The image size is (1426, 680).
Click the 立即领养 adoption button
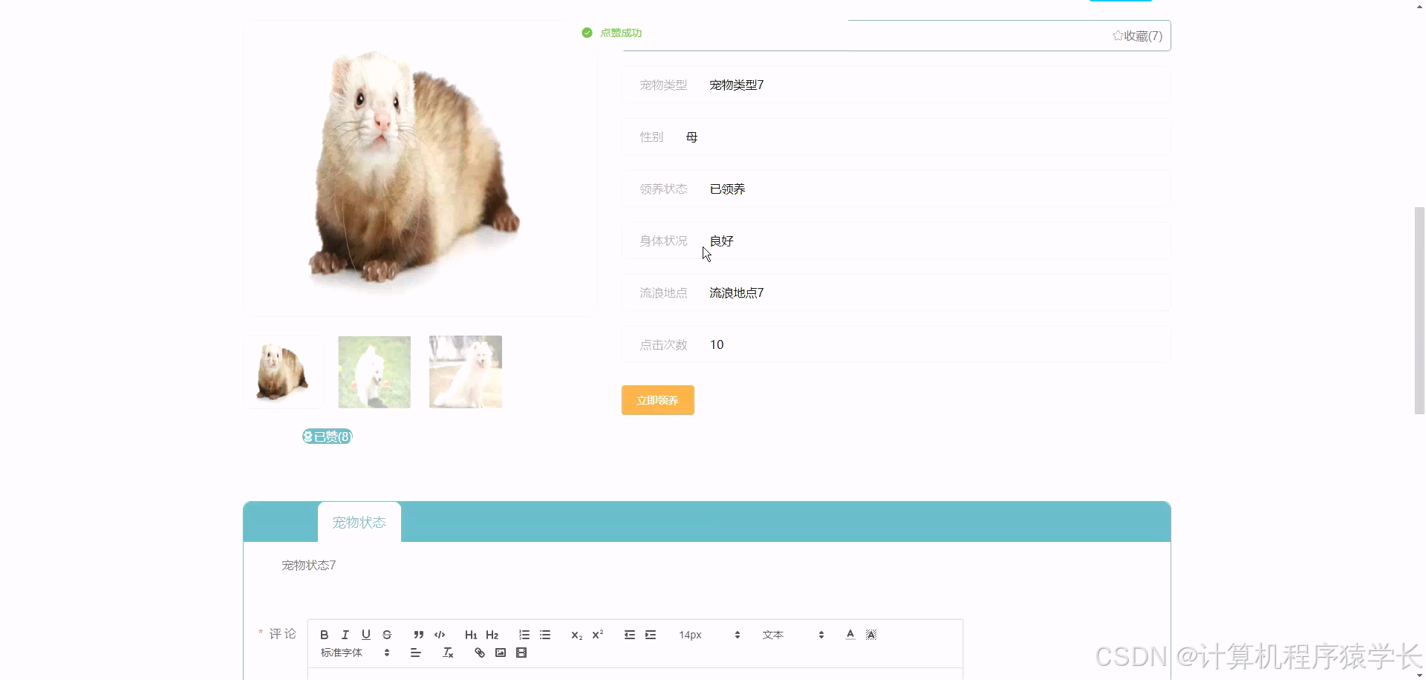657,400
